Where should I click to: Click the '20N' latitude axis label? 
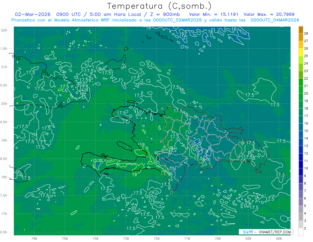pos(4,104)
